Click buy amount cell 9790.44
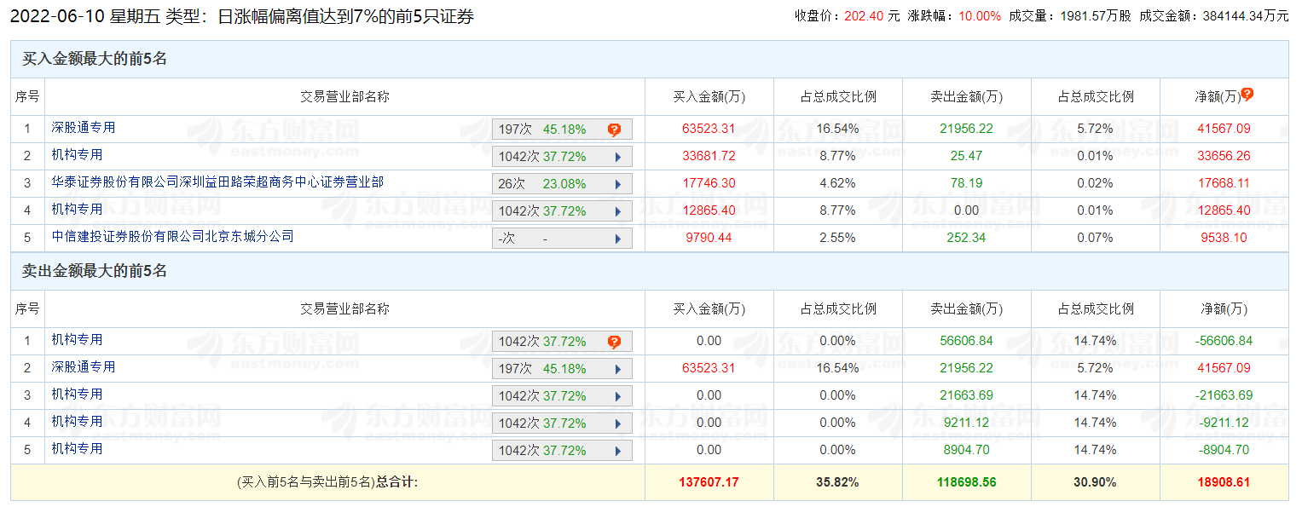 click(709, 238)
